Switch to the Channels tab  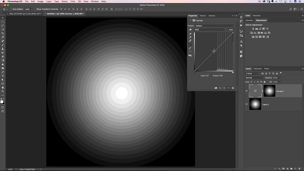[x=257, y=69]
